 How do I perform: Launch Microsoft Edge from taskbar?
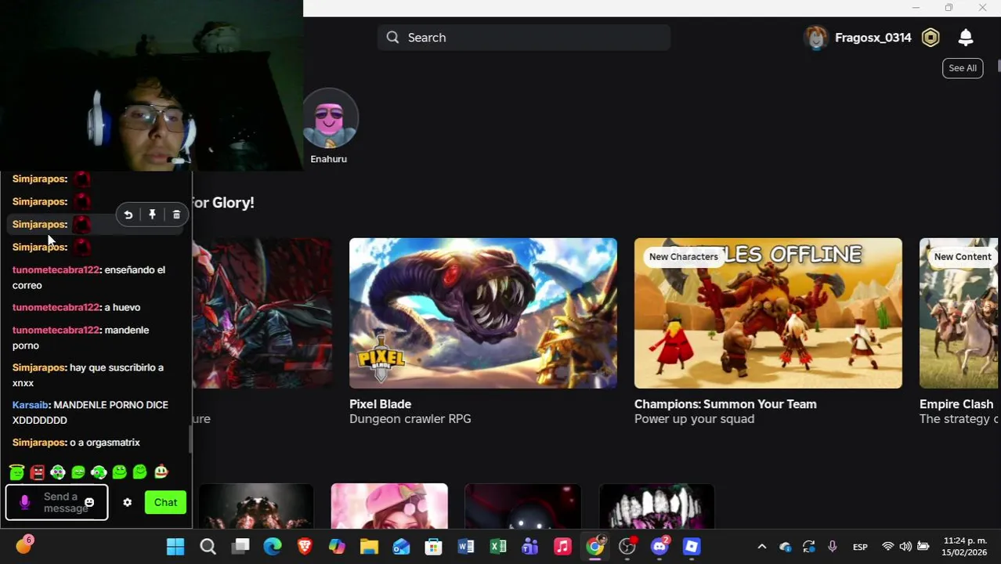click(273, 547)
